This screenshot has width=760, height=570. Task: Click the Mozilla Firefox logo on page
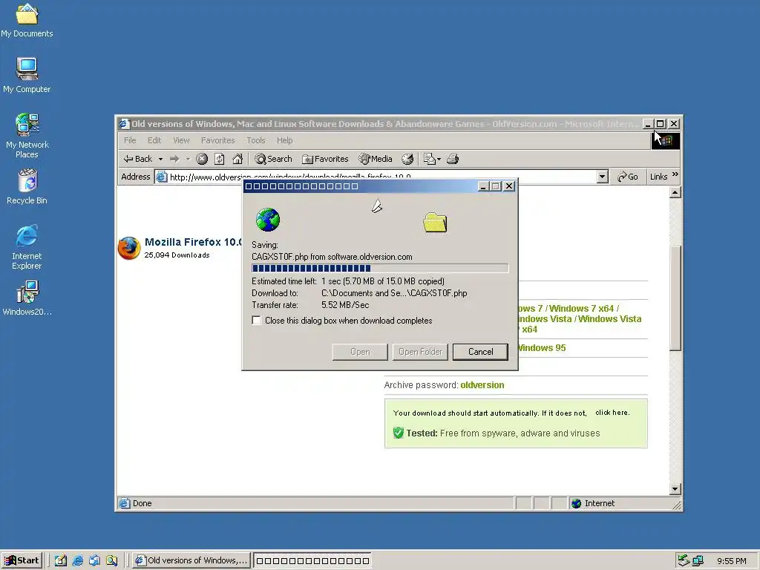(x=129, y=248)
